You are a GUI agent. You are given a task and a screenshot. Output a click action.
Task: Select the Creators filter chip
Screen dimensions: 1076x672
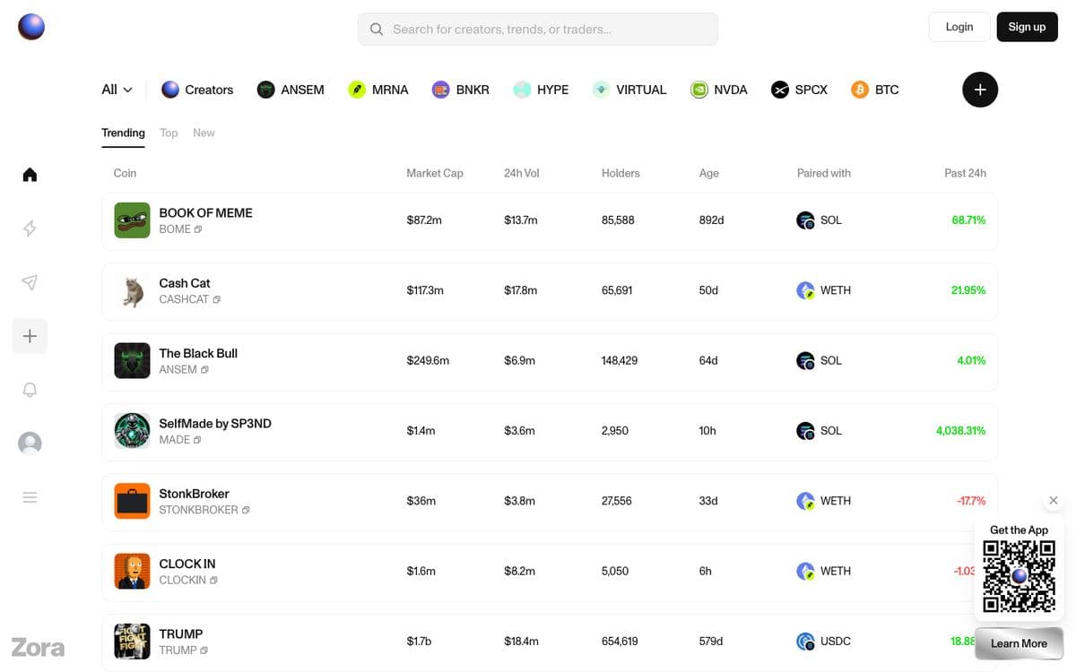pos(197,90)
